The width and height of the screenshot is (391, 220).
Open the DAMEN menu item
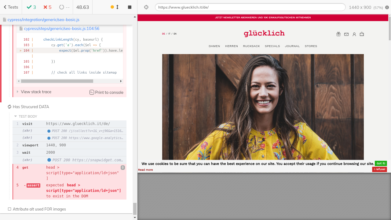coord(214,46)
